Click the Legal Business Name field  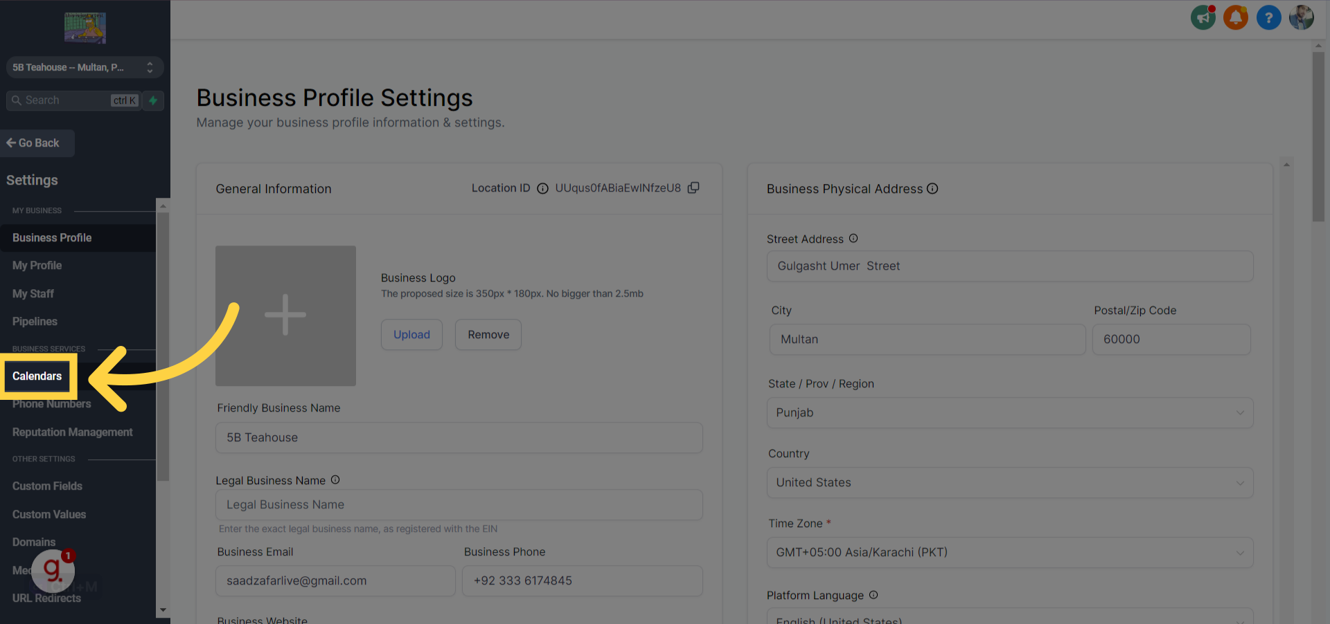tap(459, 505)
